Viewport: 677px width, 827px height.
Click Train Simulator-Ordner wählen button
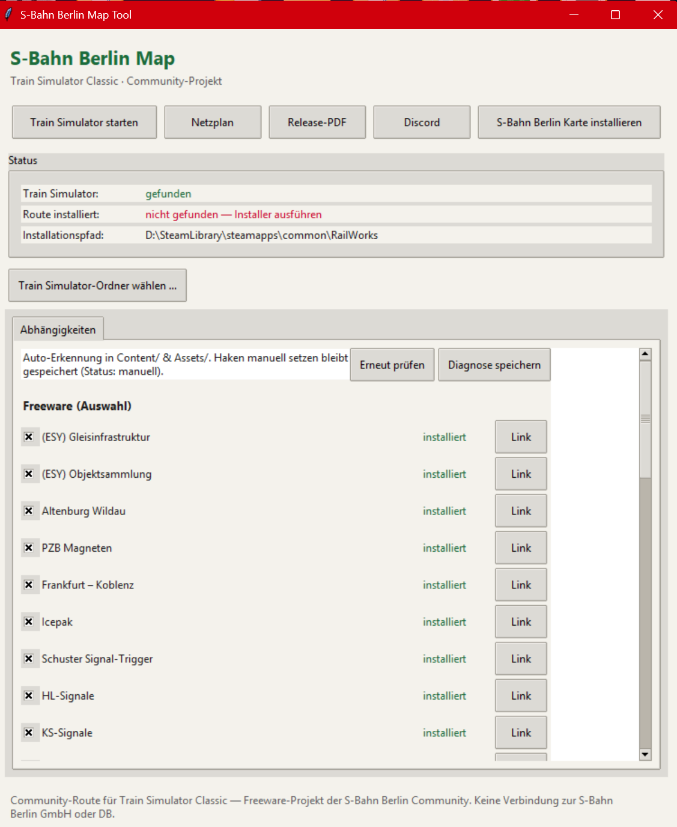click(x=97, y=285)
